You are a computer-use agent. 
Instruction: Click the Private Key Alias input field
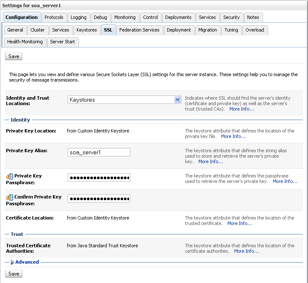[x=99, y=152]
